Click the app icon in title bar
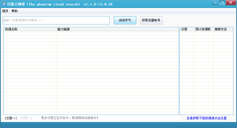Viewport: 237px width, 128px height. point(4,4)
